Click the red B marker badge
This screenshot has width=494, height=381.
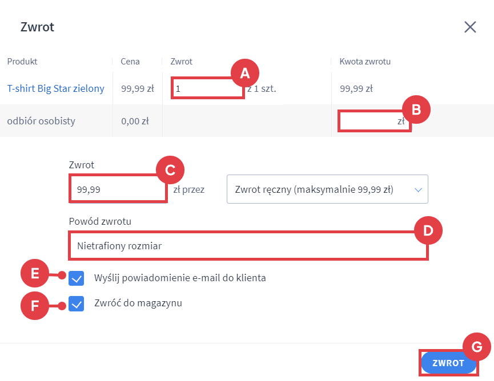pyautogui.click(x=416, y=111)
